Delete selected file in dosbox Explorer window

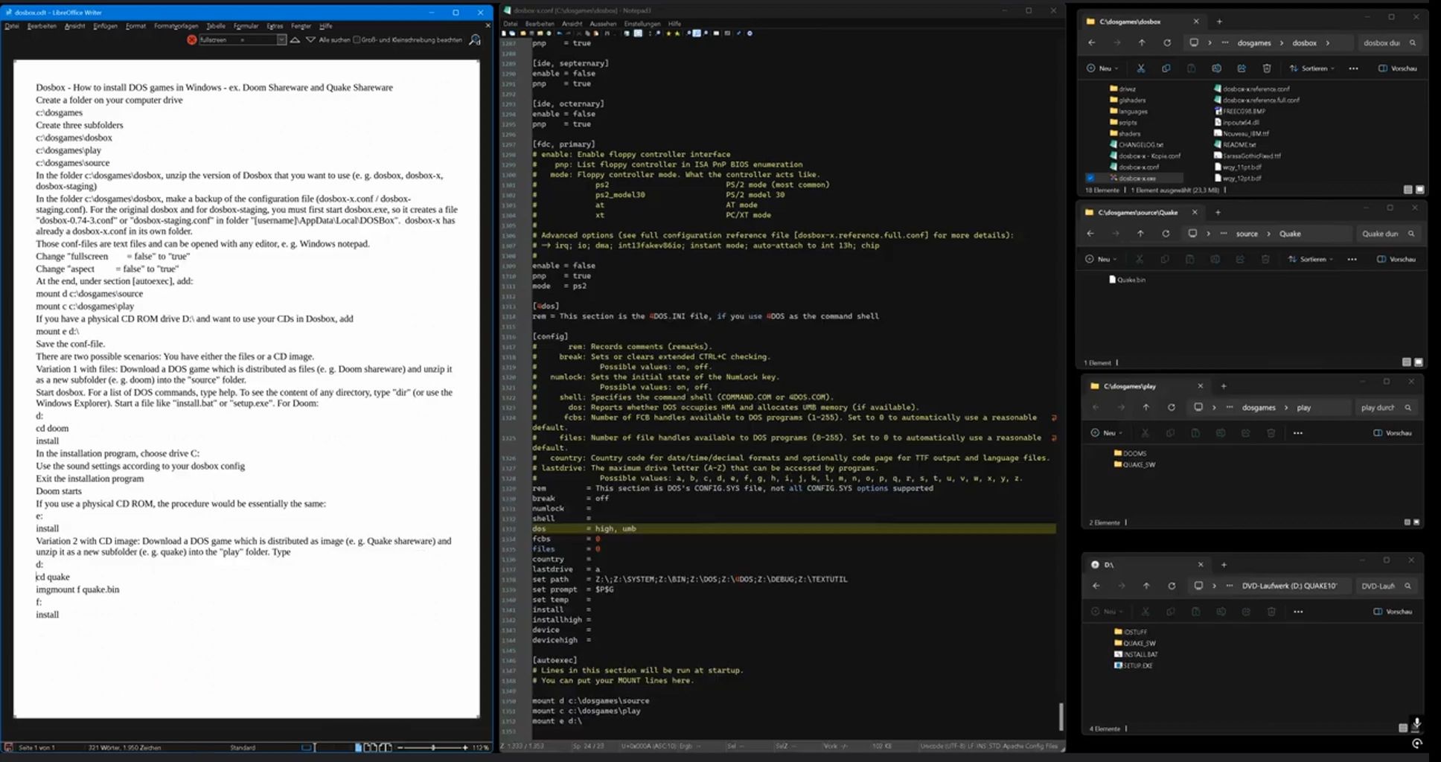point(1267,68)
